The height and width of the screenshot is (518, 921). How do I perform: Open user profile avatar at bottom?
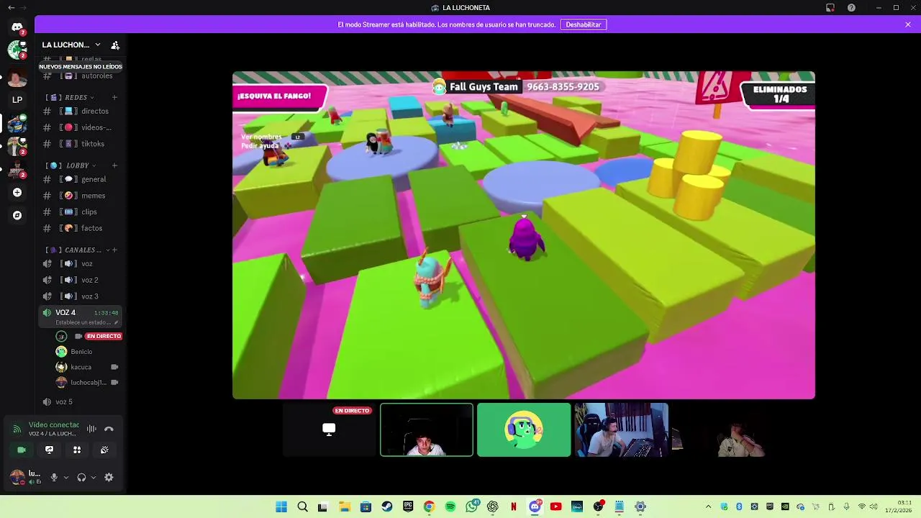[17, 477]
